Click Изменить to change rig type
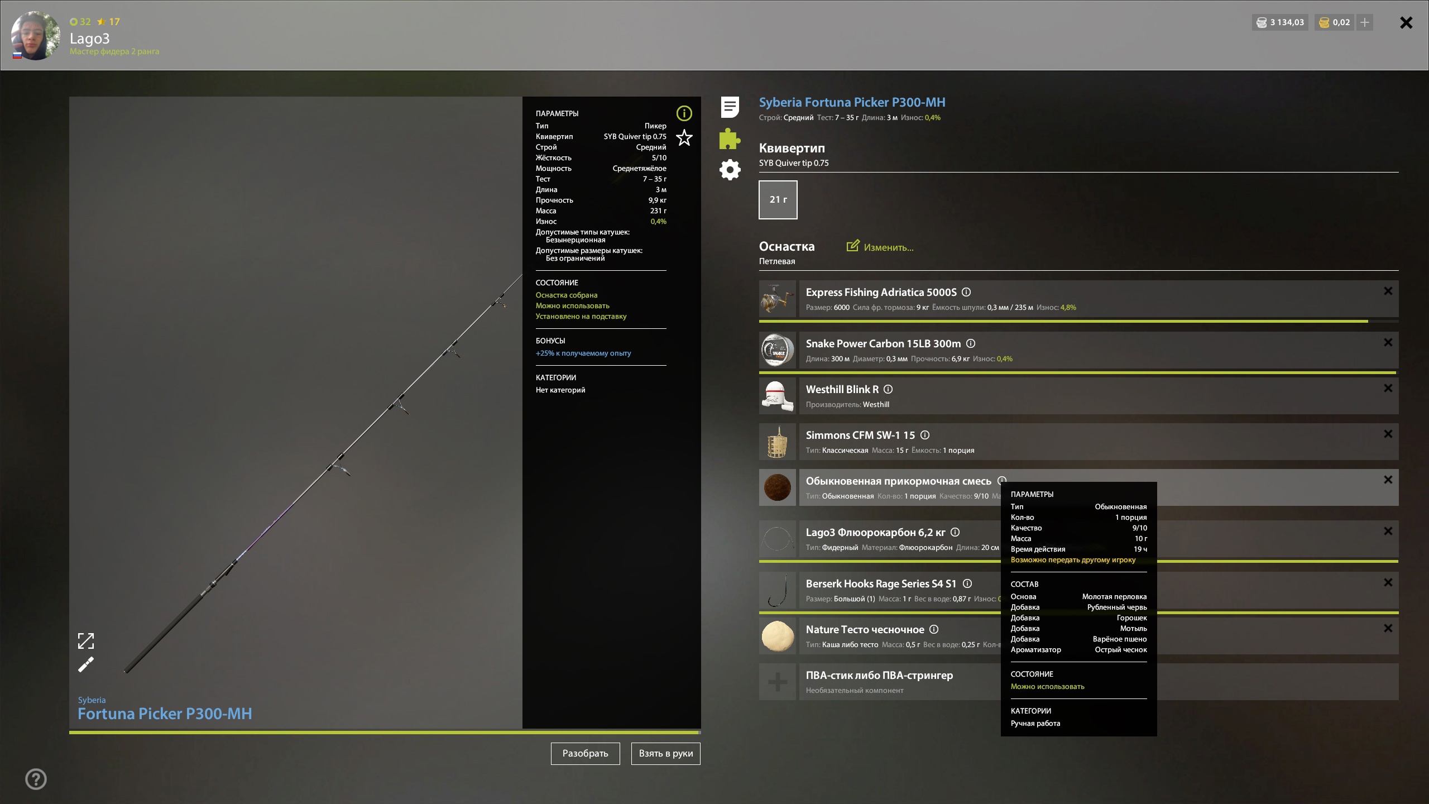Image resolution: width=1429 pixels, height=804 pixels. click(880, 247)
